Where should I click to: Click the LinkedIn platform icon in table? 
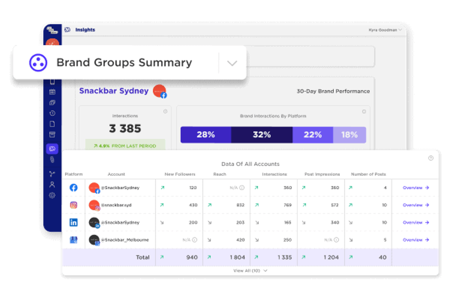[73, 222]
